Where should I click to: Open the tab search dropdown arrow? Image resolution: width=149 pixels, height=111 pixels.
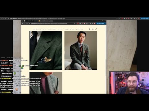[x=22, y=21]
